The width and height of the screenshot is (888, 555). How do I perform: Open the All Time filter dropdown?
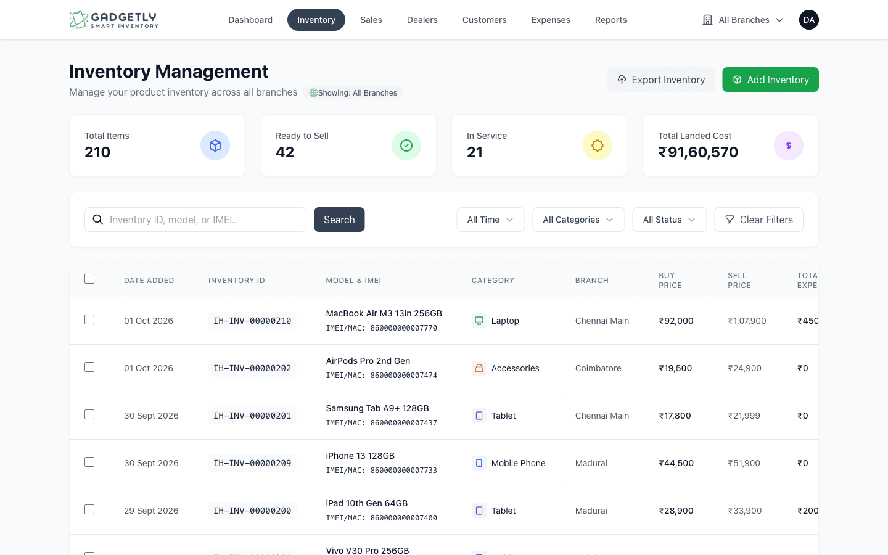491,220
